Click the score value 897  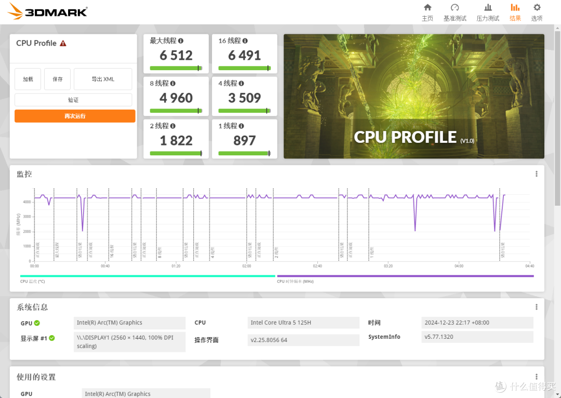pos(245,141)
